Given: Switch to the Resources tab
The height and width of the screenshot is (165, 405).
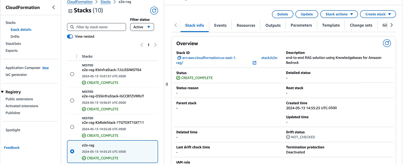Looking at the screenshot, I should 246,25.
